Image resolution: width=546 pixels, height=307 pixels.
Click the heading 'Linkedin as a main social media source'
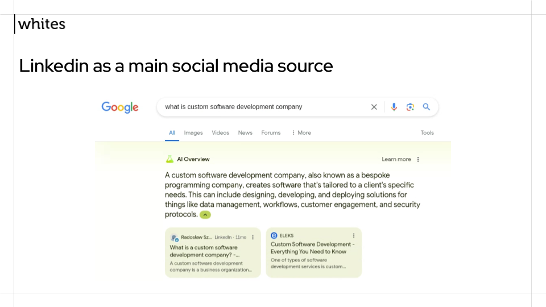pyautogui.click(x=176, y=66)
